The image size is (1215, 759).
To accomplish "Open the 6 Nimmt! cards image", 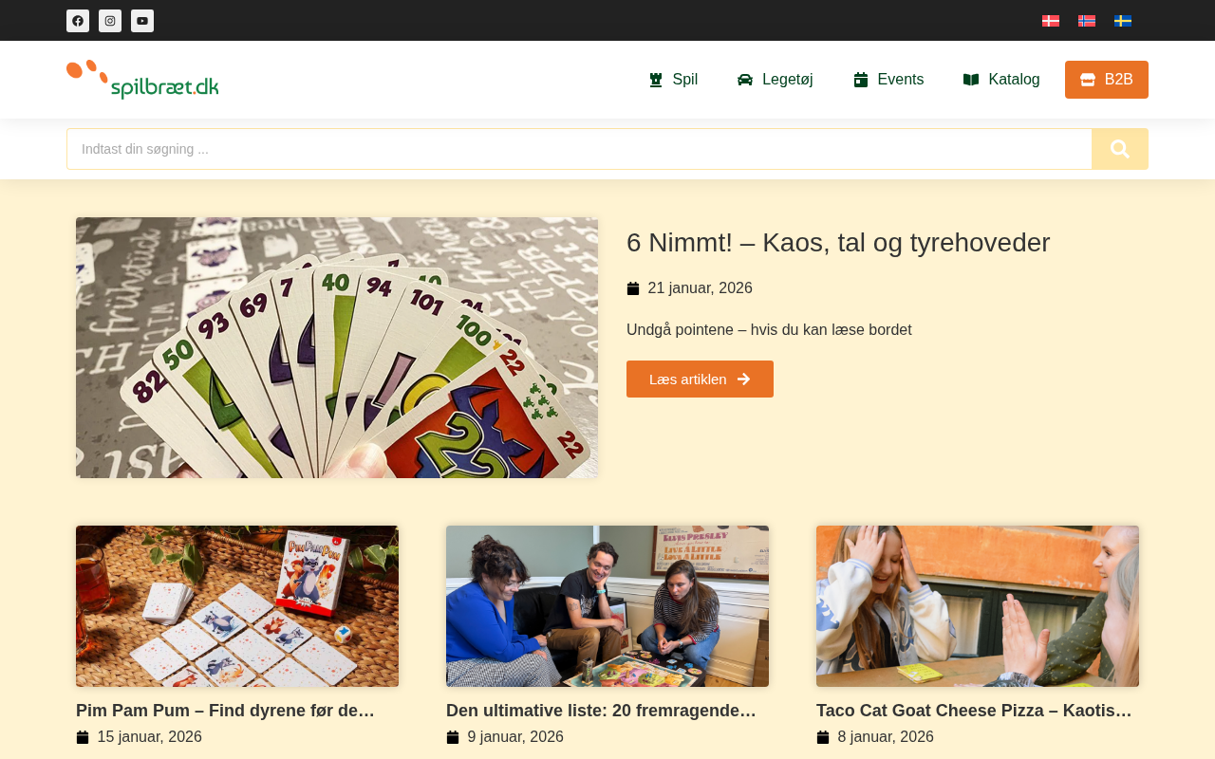I will coord(337,347).
